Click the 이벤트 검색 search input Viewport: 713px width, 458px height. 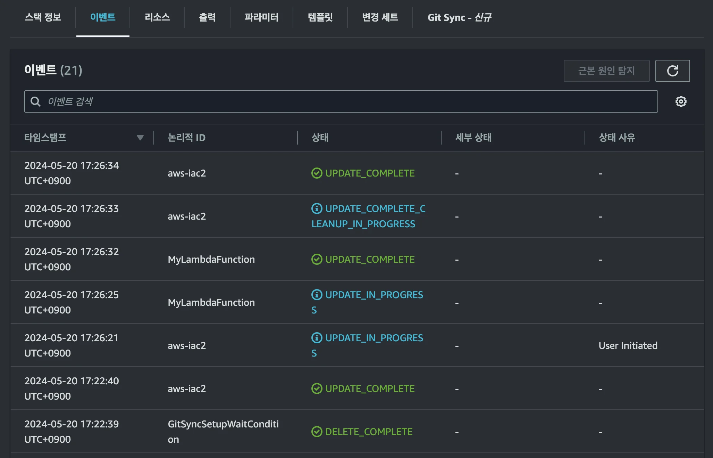[208, 101]
